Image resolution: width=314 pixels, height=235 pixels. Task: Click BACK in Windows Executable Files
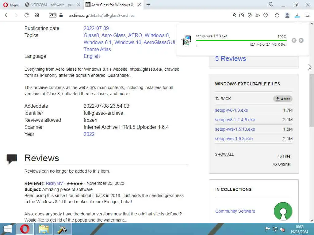(x=223, y=99)
